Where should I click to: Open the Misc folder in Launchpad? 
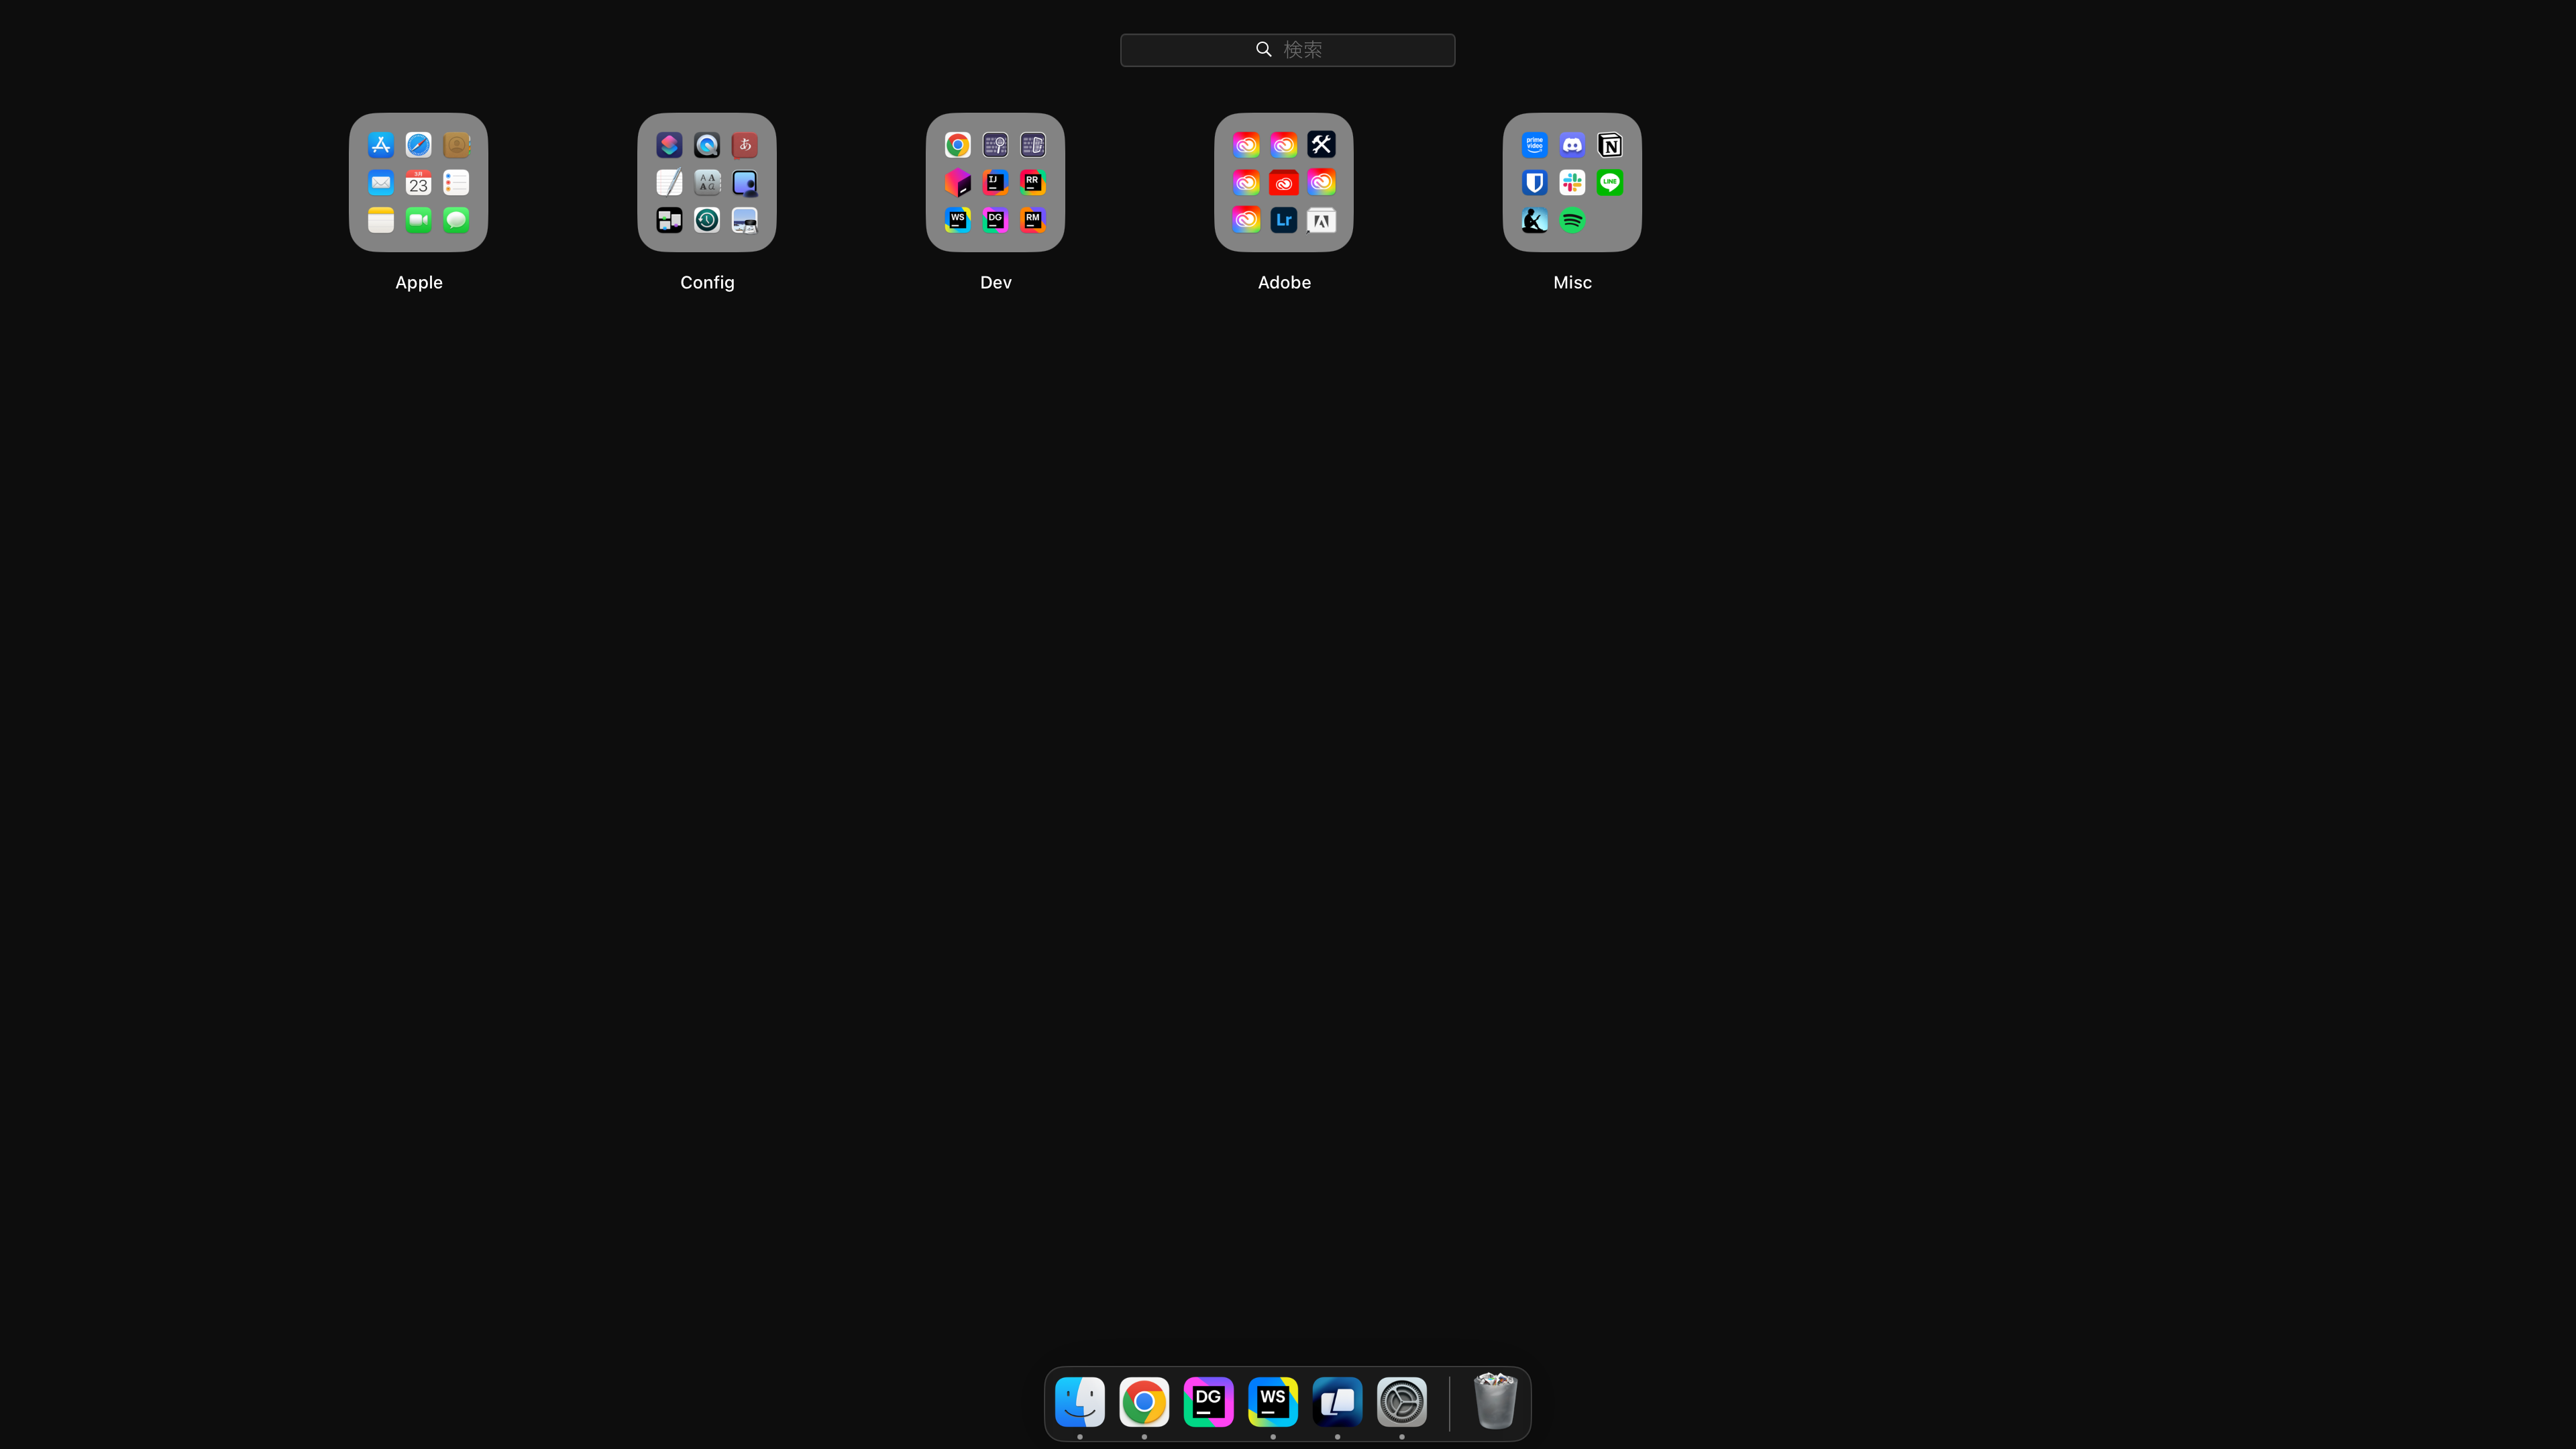(1572, 182)
